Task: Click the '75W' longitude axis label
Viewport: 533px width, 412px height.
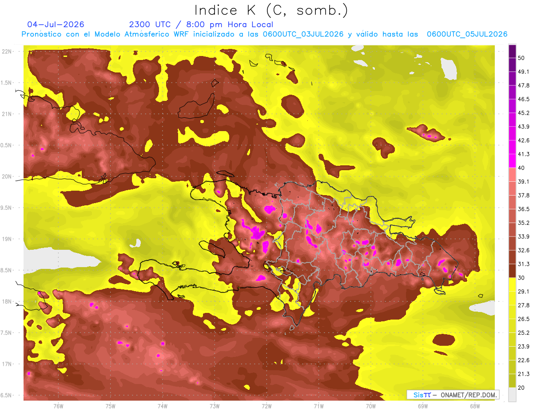Action: [x=111, y=406]
